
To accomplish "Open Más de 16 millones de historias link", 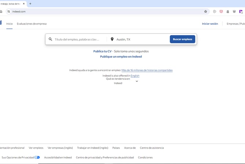I will (x=147, y=70).
